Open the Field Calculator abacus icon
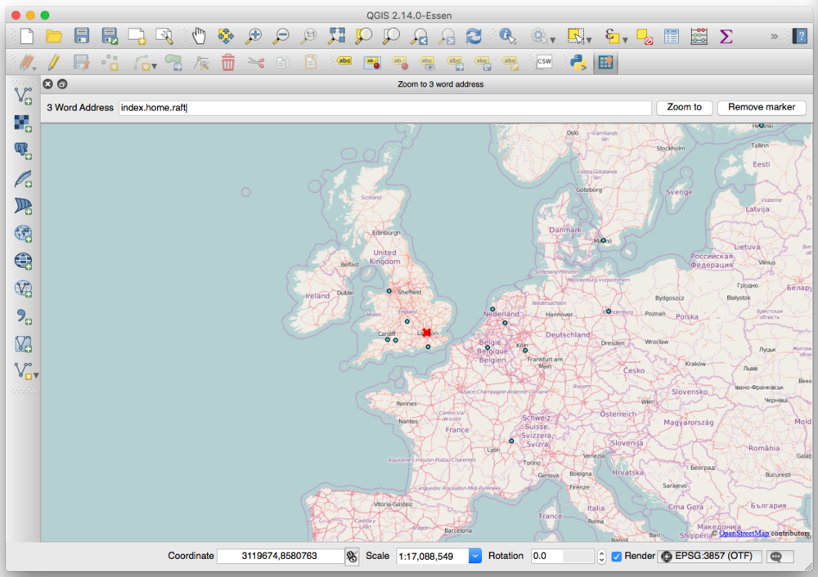This screenshot has height=577, width=818. (699, 37)
